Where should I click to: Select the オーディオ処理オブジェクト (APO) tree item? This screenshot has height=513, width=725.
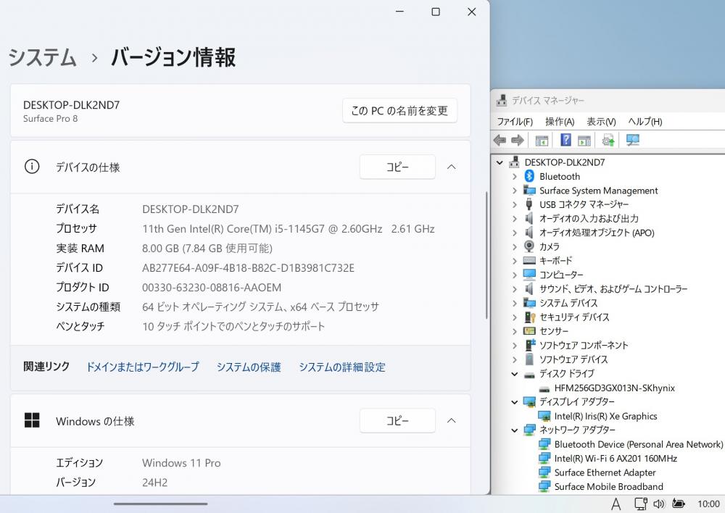[x=597, y=233]
